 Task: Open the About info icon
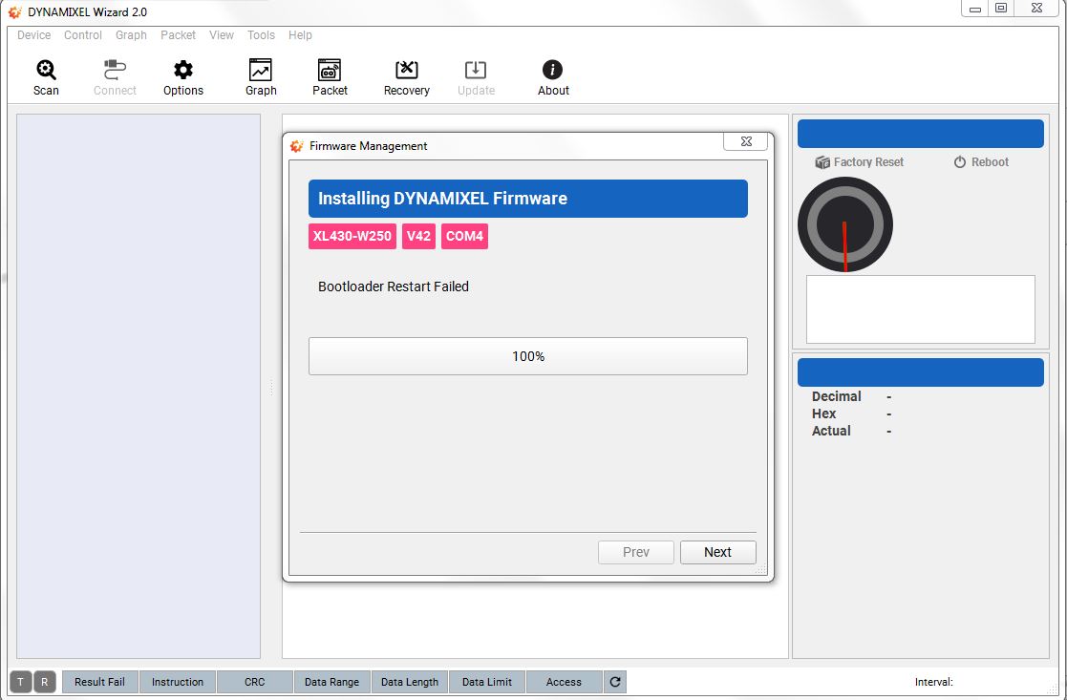(552, 70)
